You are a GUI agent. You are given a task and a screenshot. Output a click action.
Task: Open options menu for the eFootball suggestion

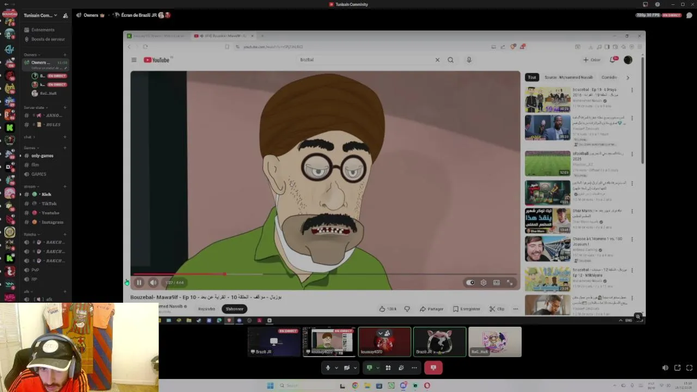click(632, 154)
